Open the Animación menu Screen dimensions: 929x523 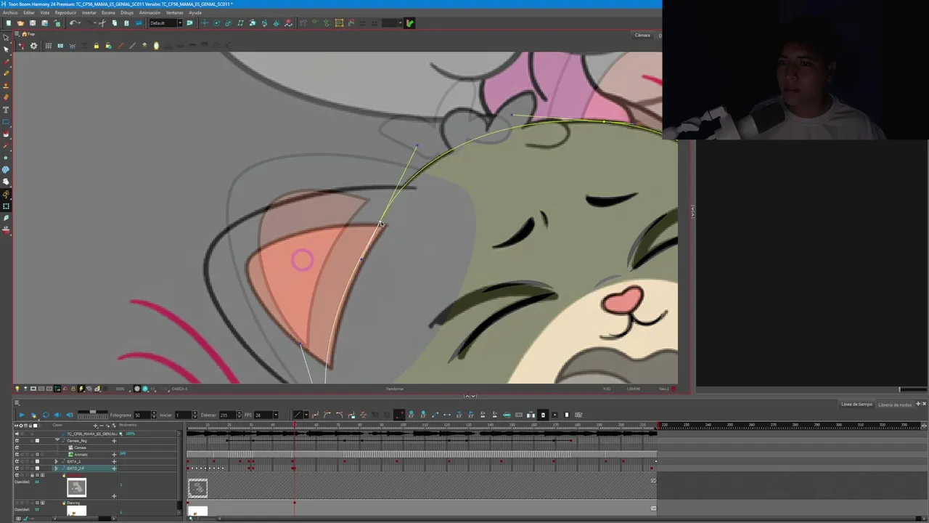(150, 12)
